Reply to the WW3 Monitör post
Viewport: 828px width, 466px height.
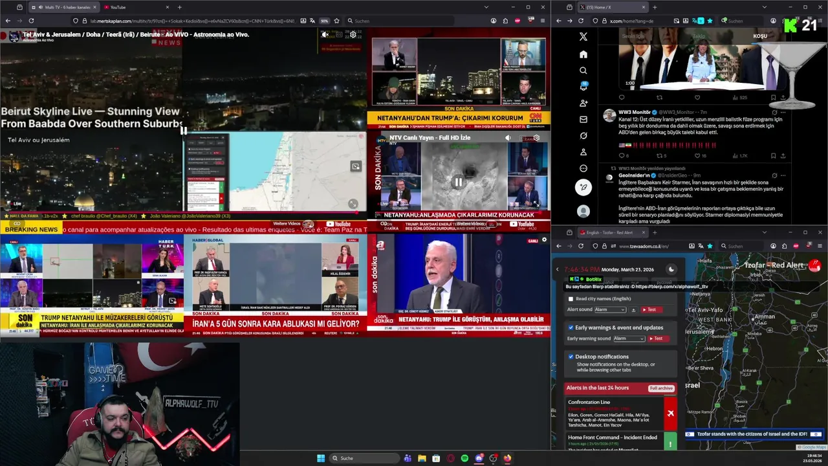point(622,155)
